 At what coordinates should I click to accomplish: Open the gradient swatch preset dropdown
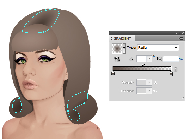(x=124, y=48)
